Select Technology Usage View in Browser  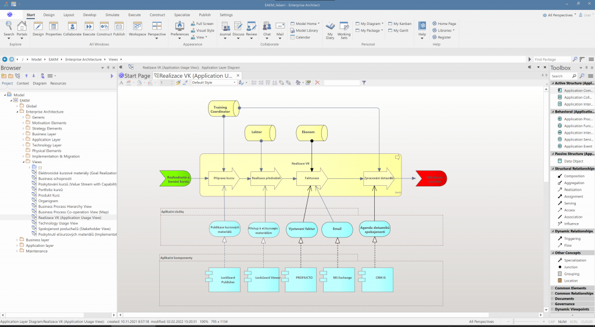[58, 223]
